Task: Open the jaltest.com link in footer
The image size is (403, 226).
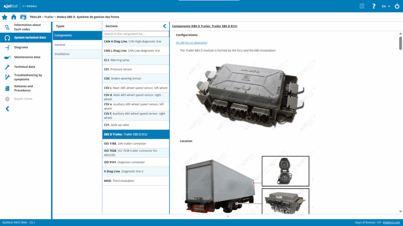Action: 391,222
